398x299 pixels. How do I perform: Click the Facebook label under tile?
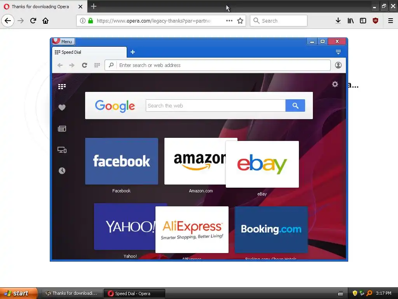[x=121, y=191]
